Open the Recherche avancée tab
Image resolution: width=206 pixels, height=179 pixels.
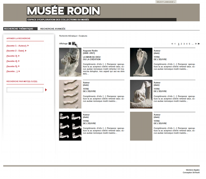(x=53, y=29)
